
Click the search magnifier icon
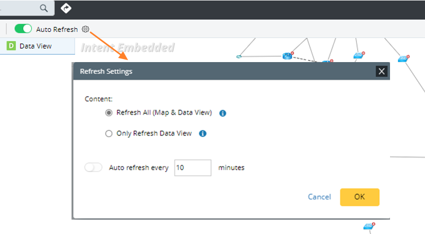coord(44,8)
